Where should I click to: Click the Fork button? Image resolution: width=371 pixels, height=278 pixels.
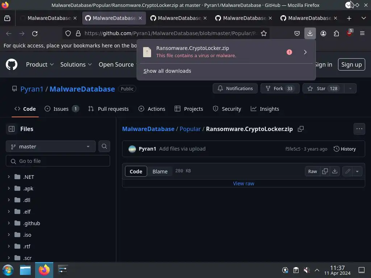(x=280, y=88)
